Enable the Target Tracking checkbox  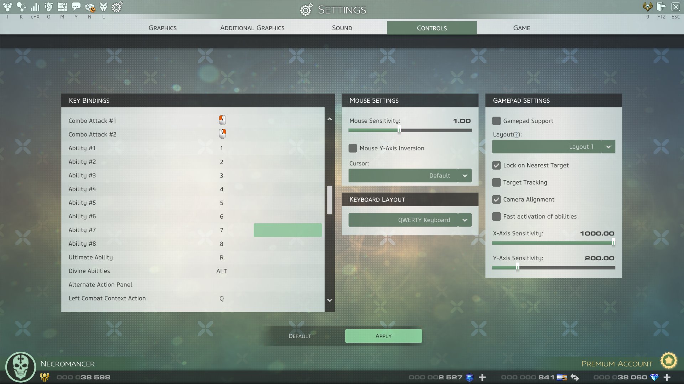click(x=496, y=182)
